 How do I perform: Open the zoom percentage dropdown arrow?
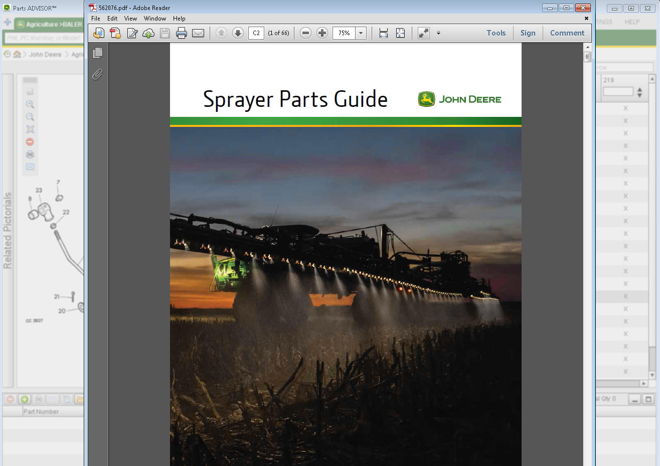coord(361,33)
